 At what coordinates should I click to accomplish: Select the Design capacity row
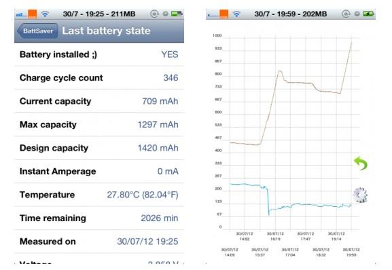point(99,148)
